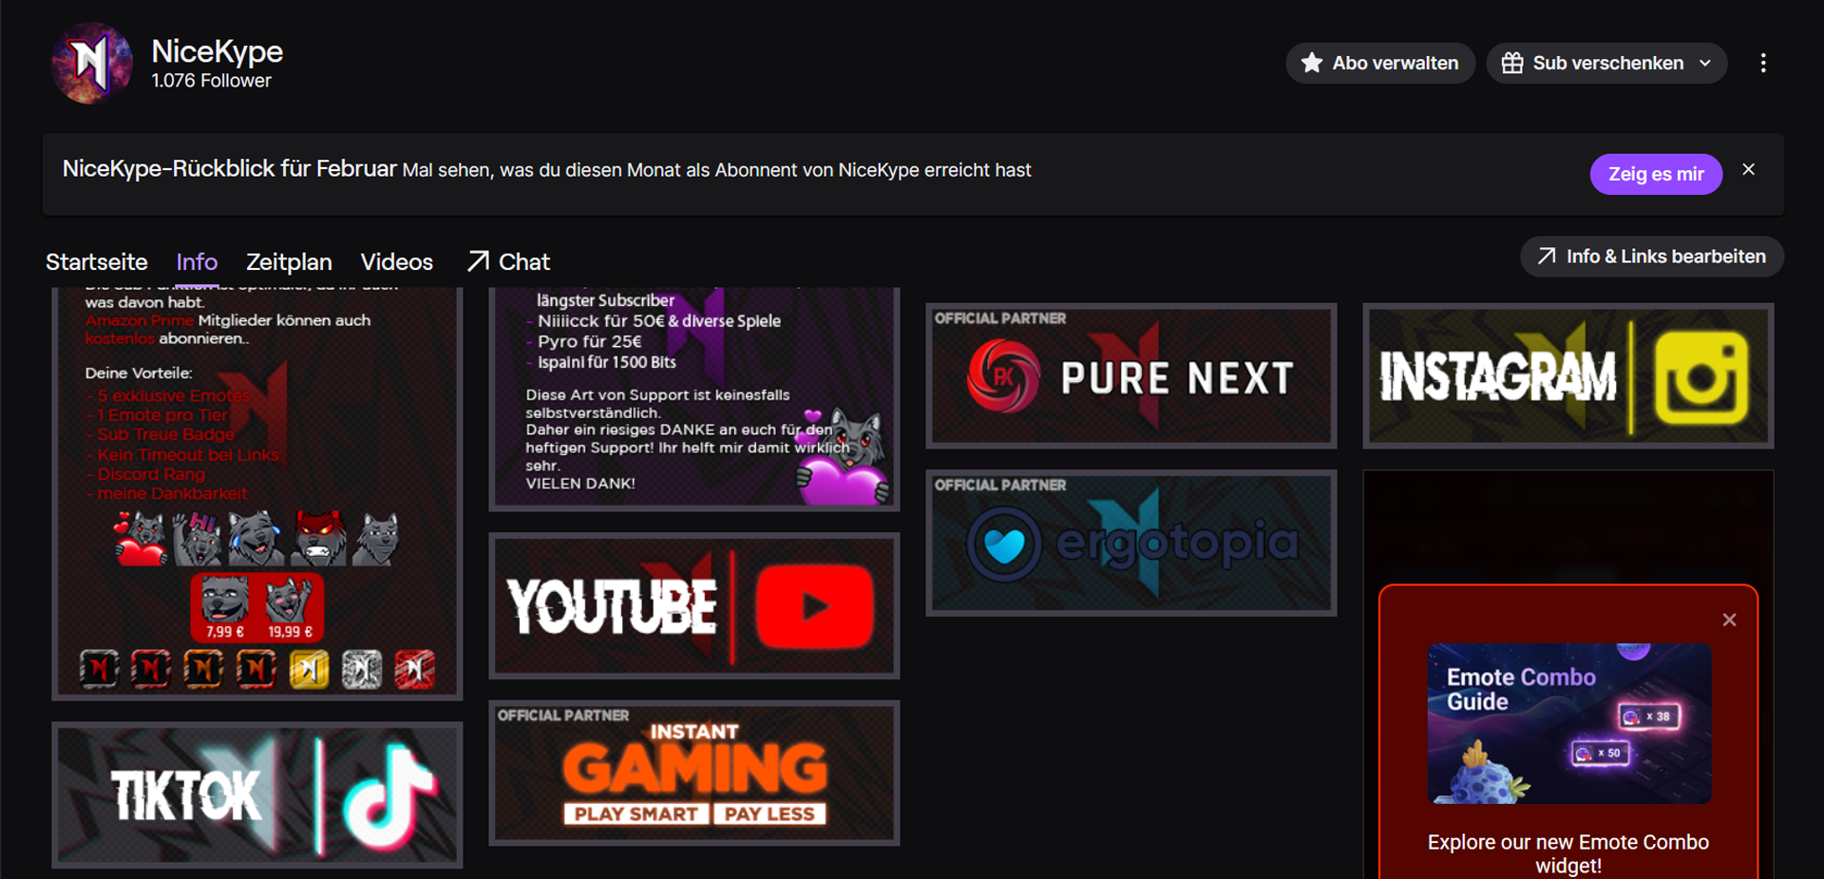The width and height of the screenshot is (1824, 879).
Task: Click the Pure Next partner banner
Action: [x=1130, y=375]
